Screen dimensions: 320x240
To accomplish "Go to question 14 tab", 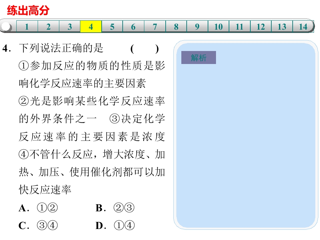I will click(x=303, y=27).
